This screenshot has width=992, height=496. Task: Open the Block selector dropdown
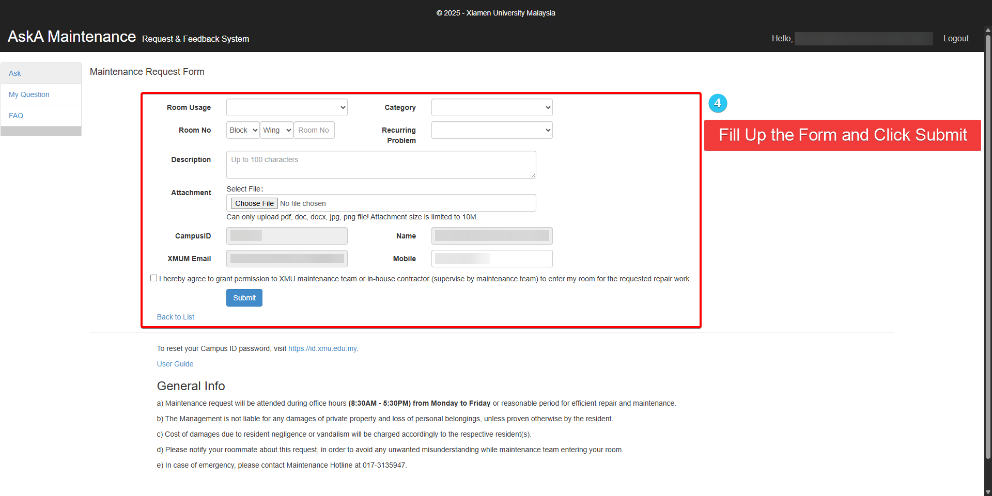(x=243, y=130)
